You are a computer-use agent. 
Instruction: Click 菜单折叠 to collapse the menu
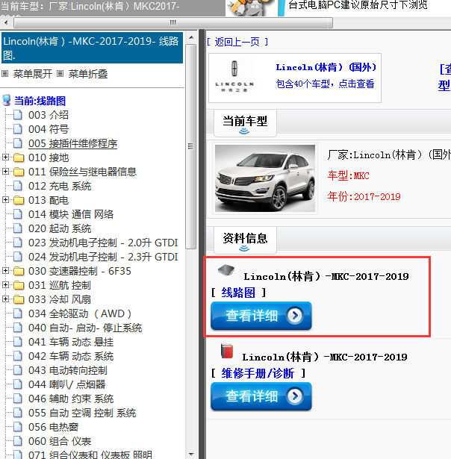click(x=88, y=74)
